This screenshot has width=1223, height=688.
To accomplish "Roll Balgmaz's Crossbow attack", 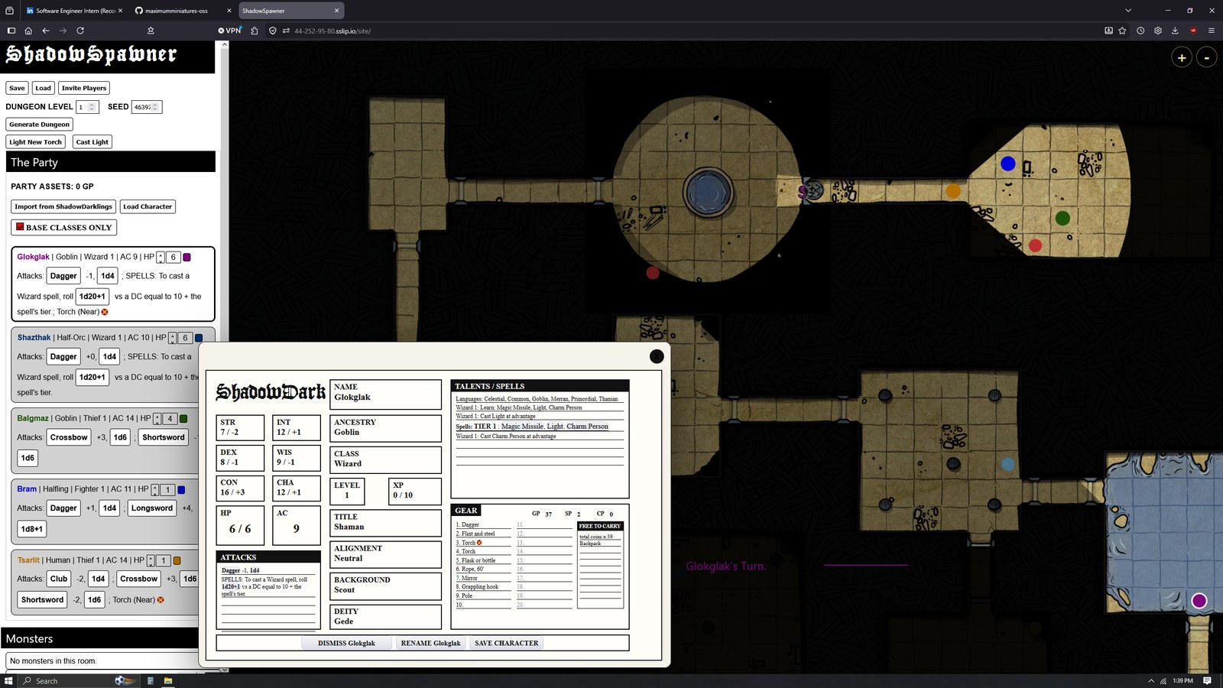I will coord(69,437).
